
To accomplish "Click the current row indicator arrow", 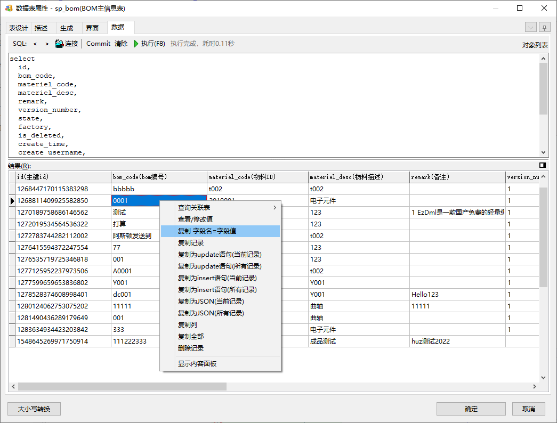I will pyautogui.click(x=12, y=201).
